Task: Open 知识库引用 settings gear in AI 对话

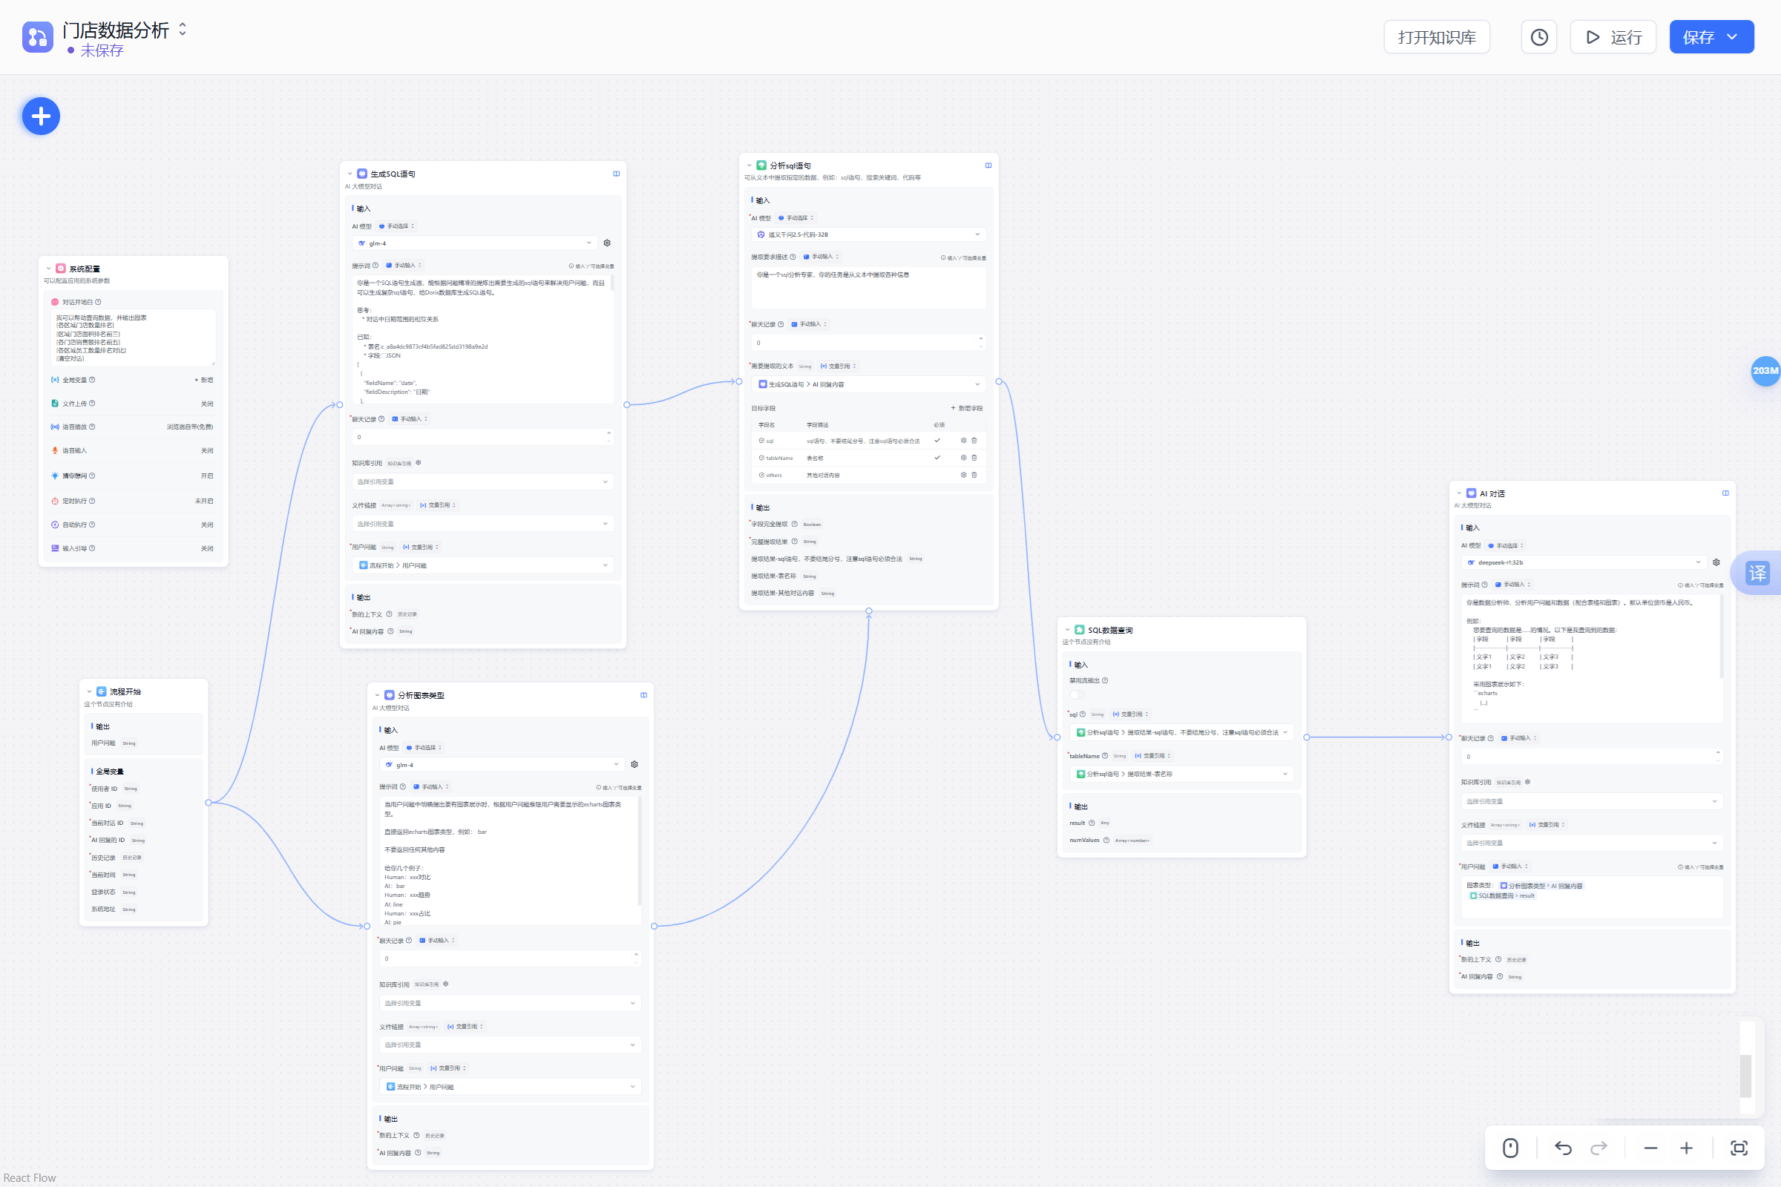Action: tap(1528, 782)
